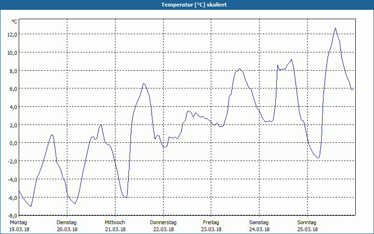Click the -2,0 y-axis label

13,161
